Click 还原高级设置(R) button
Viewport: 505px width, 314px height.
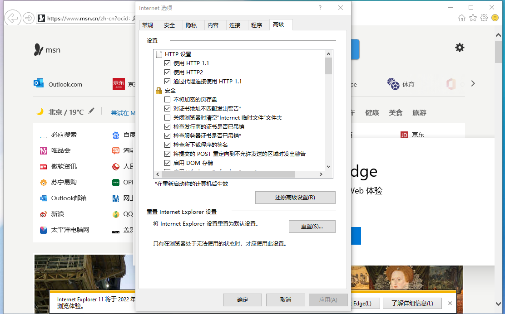(295, 198)
